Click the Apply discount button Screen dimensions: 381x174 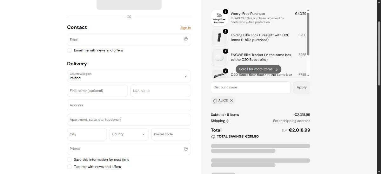pyautogui.click(x=302, y=87)
